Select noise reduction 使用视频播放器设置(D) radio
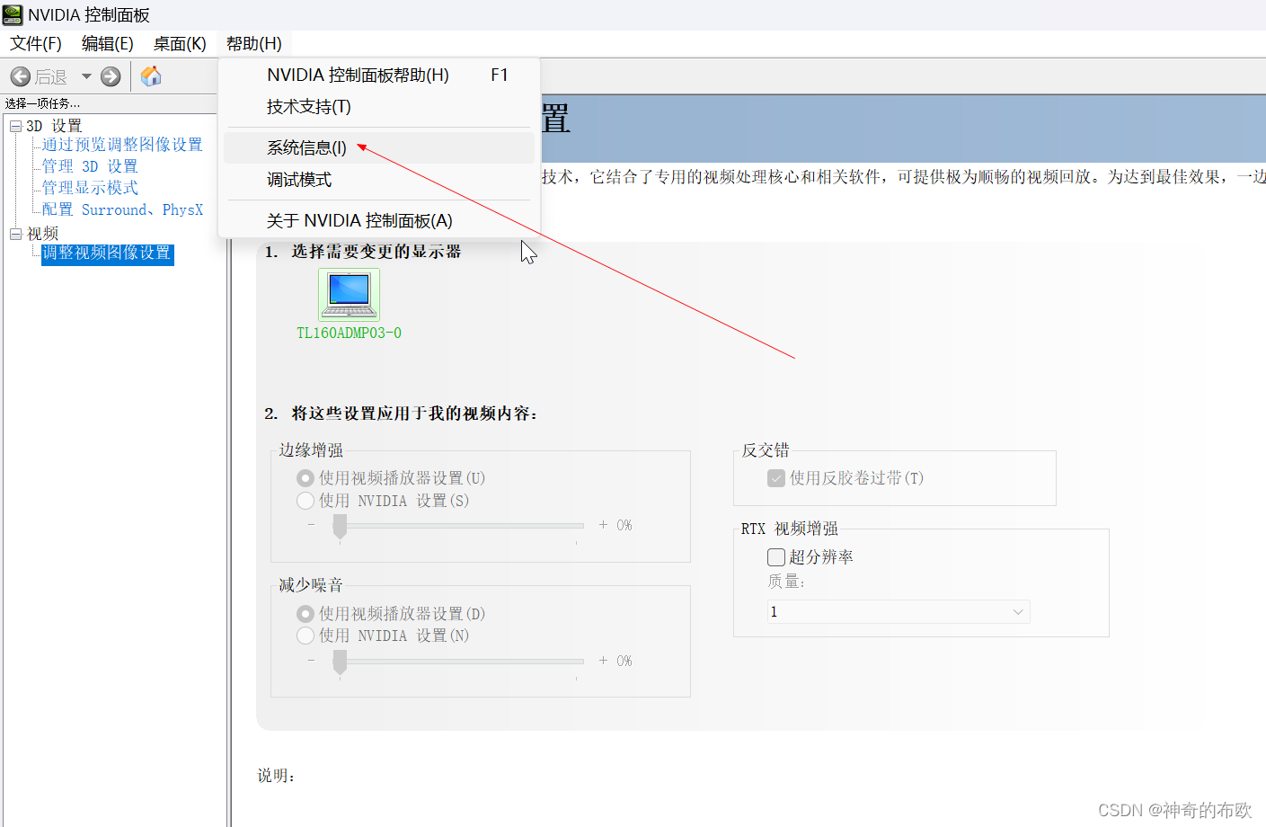The image size is (1266, 827). 305,614
